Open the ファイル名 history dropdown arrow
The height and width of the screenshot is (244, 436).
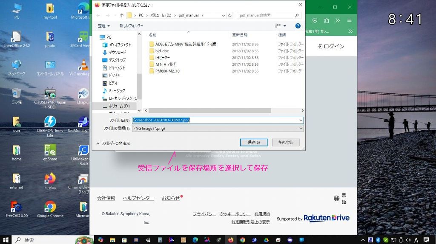[x=301, y=121]
